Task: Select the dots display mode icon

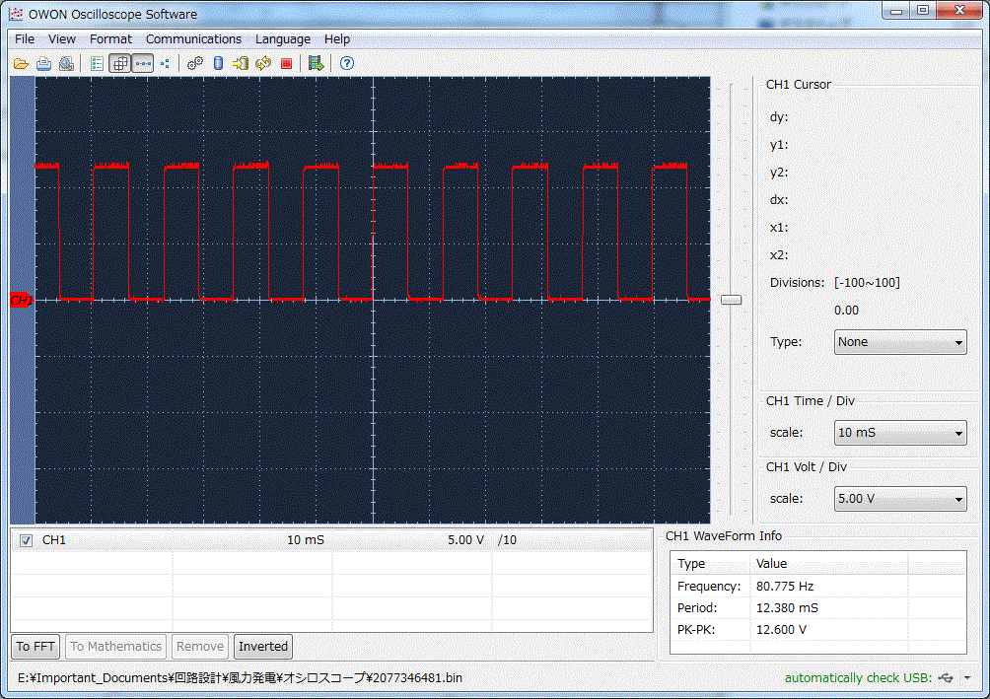Action: [165, 64]
